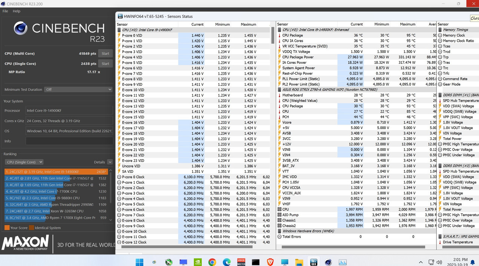Click the thermometer icon for VR VCC Temperature
The height and width of the screenshot is (266, 479).
[x=279, y=46]
